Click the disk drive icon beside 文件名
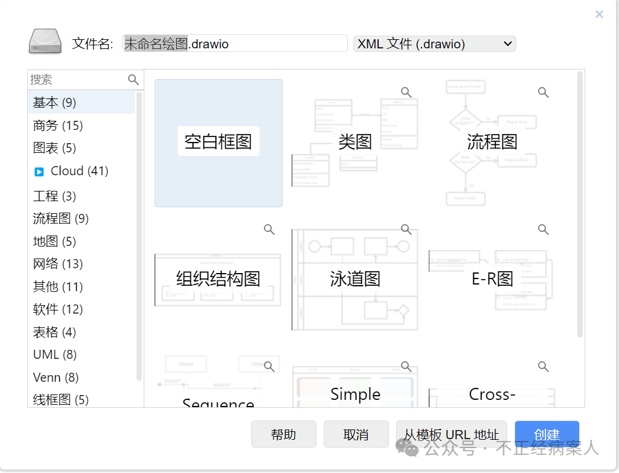This screenshot has height=473, width=619. click(x=44, y=42)
